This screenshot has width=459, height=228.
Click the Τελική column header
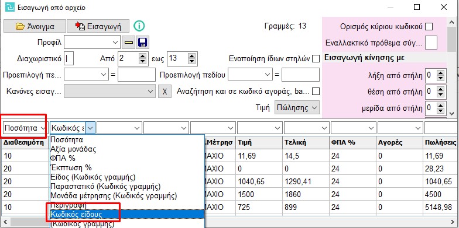tap(306, 142)
